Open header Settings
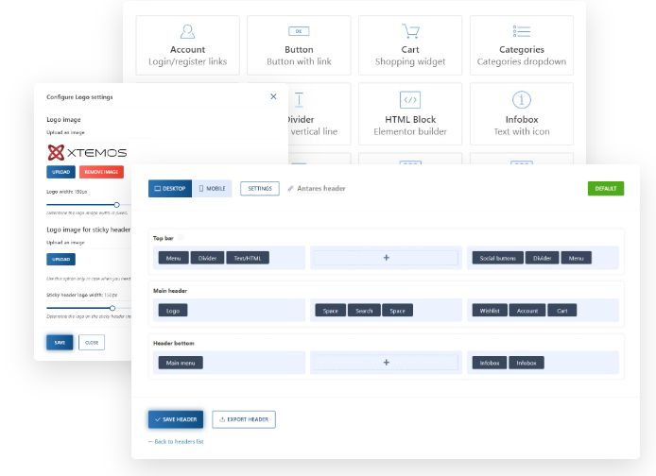This screenshot has height=476, width=656. point(260,189)
